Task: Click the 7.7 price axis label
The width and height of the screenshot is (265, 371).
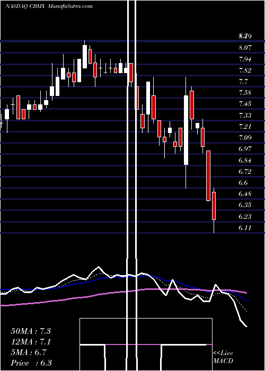Action: click(x=243, y=82)
